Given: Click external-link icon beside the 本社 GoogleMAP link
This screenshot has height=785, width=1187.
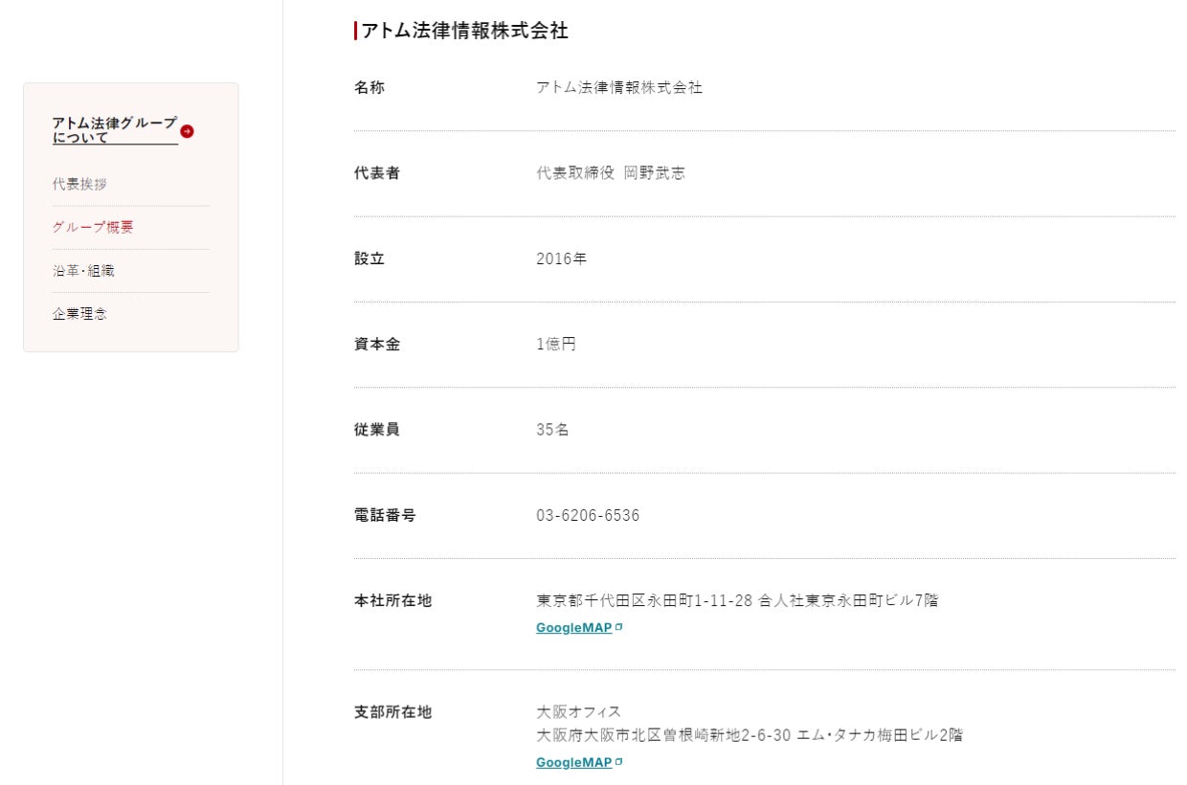Looking at the screenshot, I should [618, 627].
